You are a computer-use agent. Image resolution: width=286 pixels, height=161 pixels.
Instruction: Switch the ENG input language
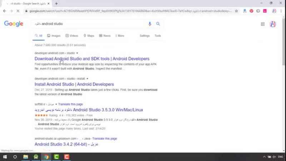[x=281, y=157]
